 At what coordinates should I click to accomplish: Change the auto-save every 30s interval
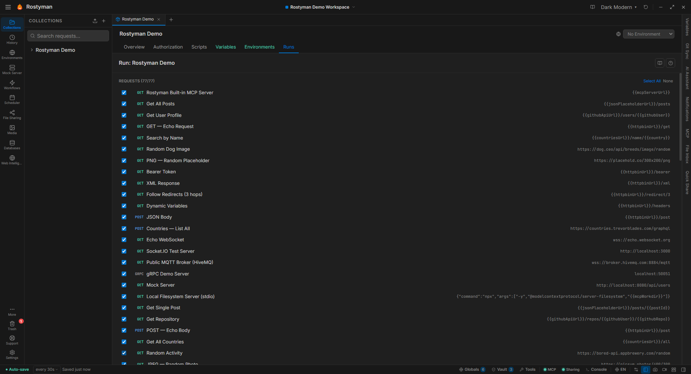pyautogui.click(x=47, y=369)
